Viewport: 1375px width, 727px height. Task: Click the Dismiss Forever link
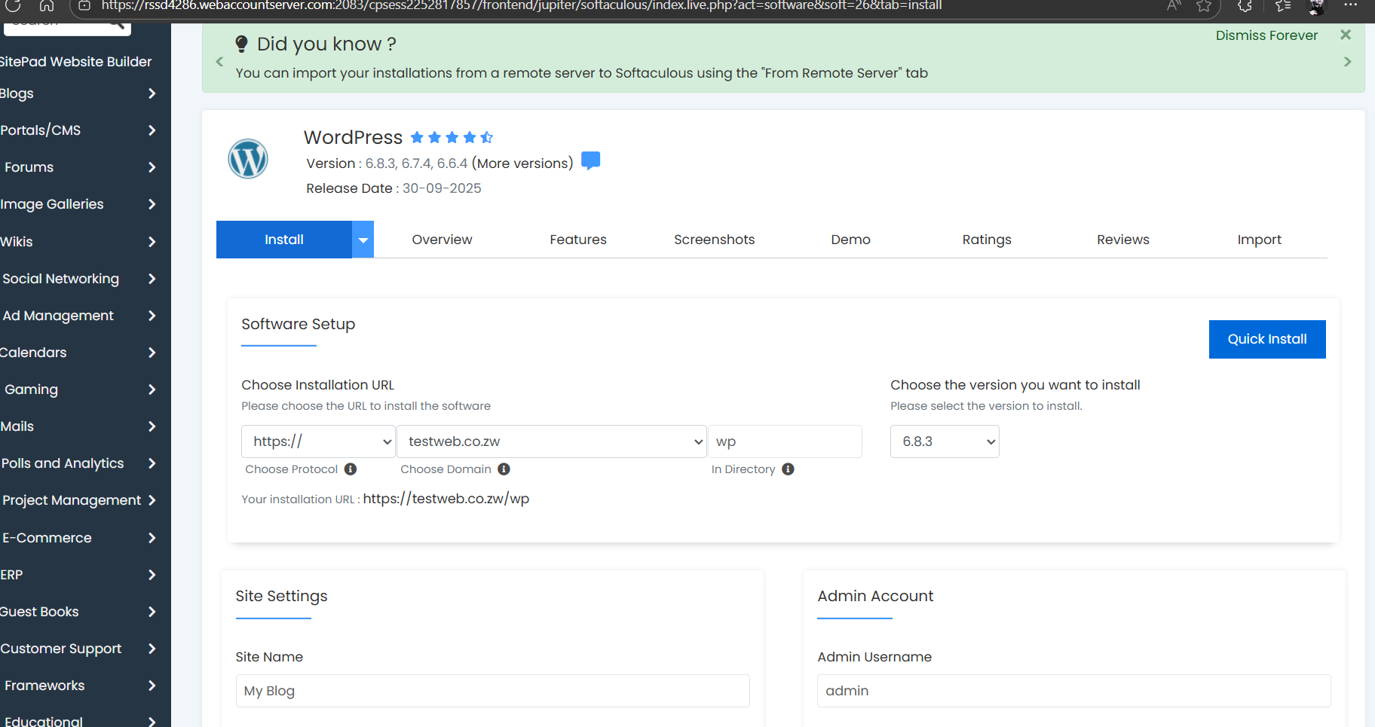pos(1266,35)
